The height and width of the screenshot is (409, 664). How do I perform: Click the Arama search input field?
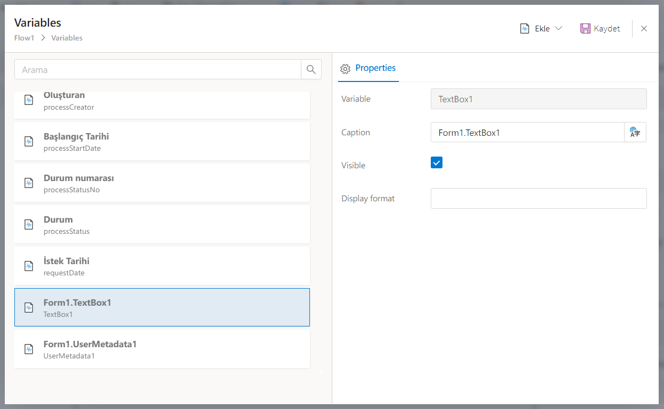click(158, 69)
